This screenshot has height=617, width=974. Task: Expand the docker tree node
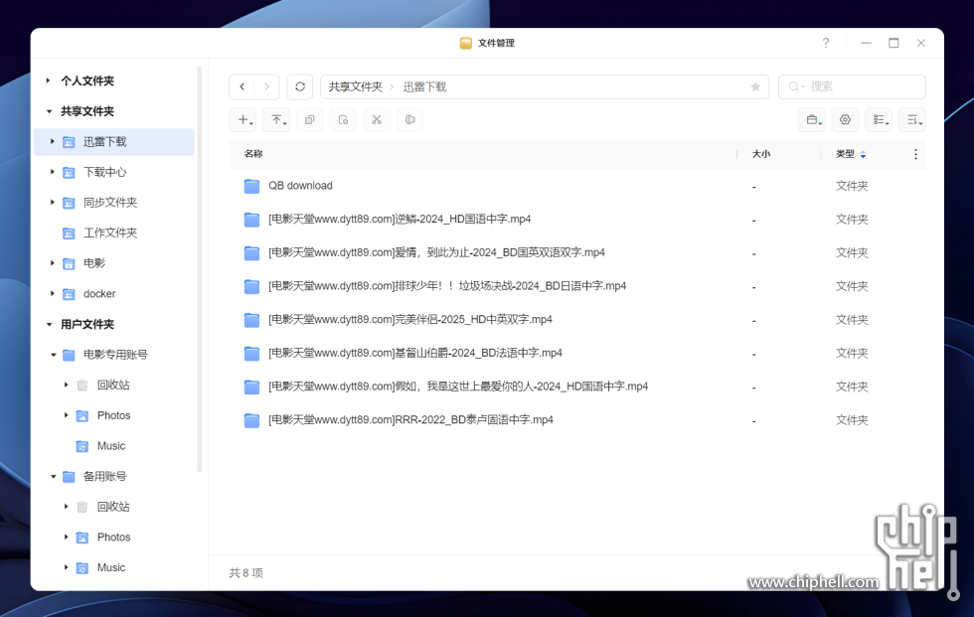(x=52, y=294)
